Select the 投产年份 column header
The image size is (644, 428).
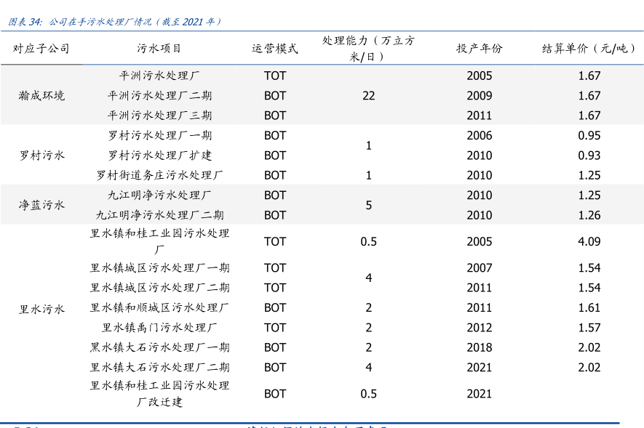479,49
